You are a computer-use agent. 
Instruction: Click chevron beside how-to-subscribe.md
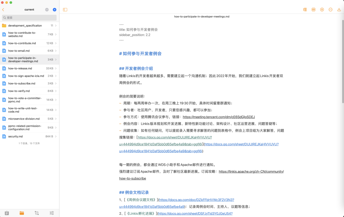[x=56, y=83]
